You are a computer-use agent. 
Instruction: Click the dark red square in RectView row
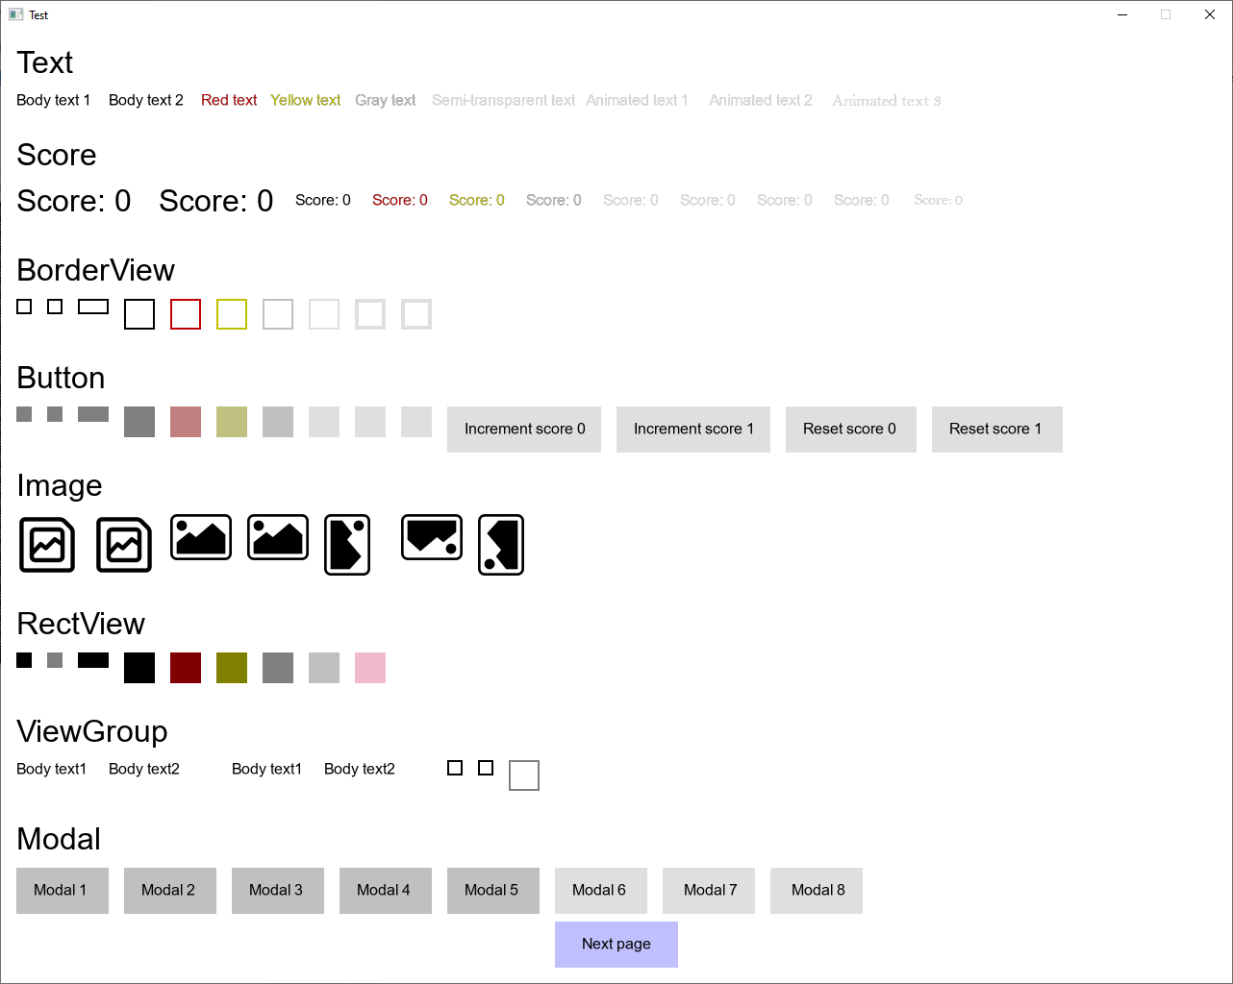tap(186, 668)
